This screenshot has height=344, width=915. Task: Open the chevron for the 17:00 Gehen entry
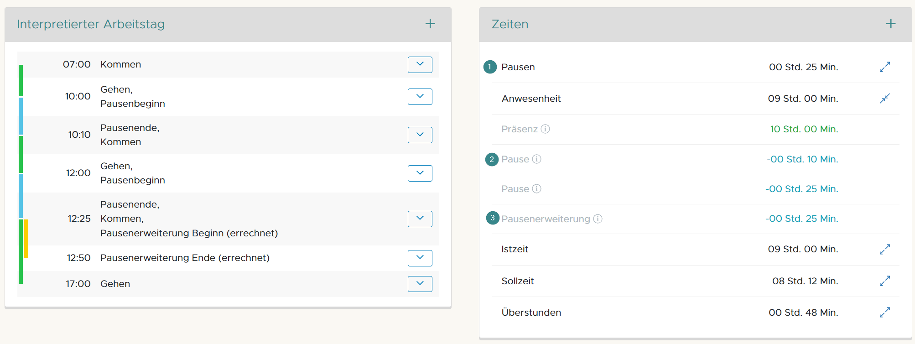coord(419,284)
